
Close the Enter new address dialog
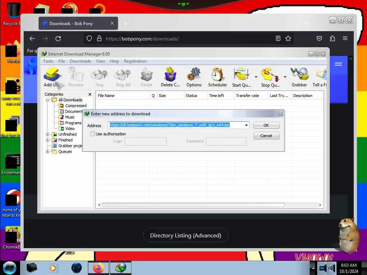[x=280, y=114]
